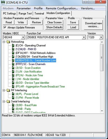Click the Write button
Screen dimensions: 108x139
[x=21, y=23]
